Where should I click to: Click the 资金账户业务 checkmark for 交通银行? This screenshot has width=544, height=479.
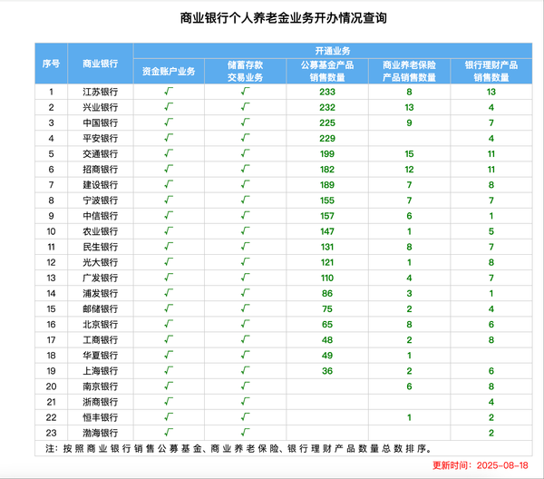pos(169,153)
